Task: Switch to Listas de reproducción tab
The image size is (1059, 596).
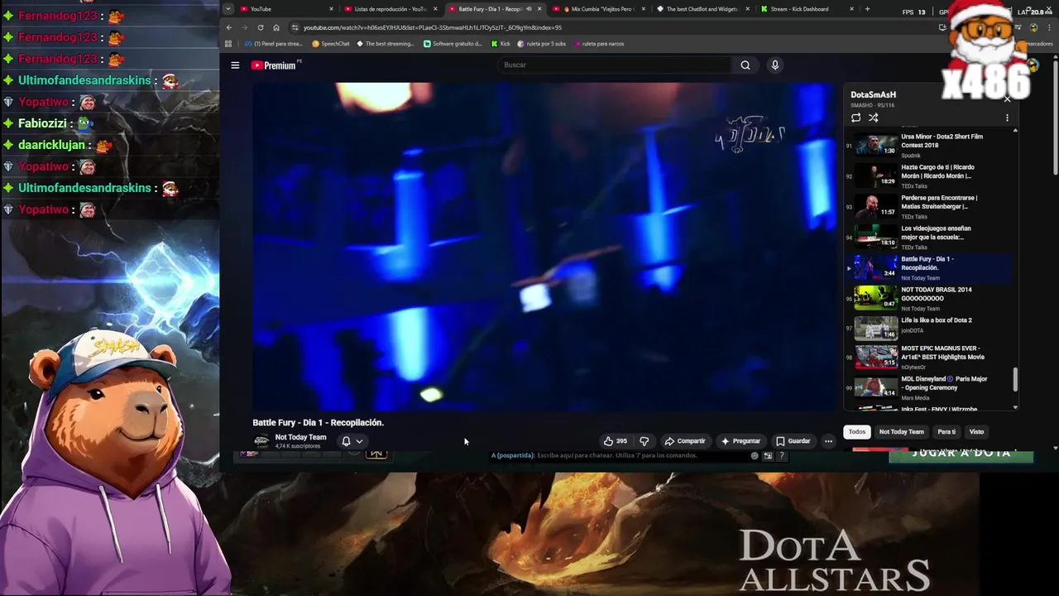Action: (x=390, y=9)
